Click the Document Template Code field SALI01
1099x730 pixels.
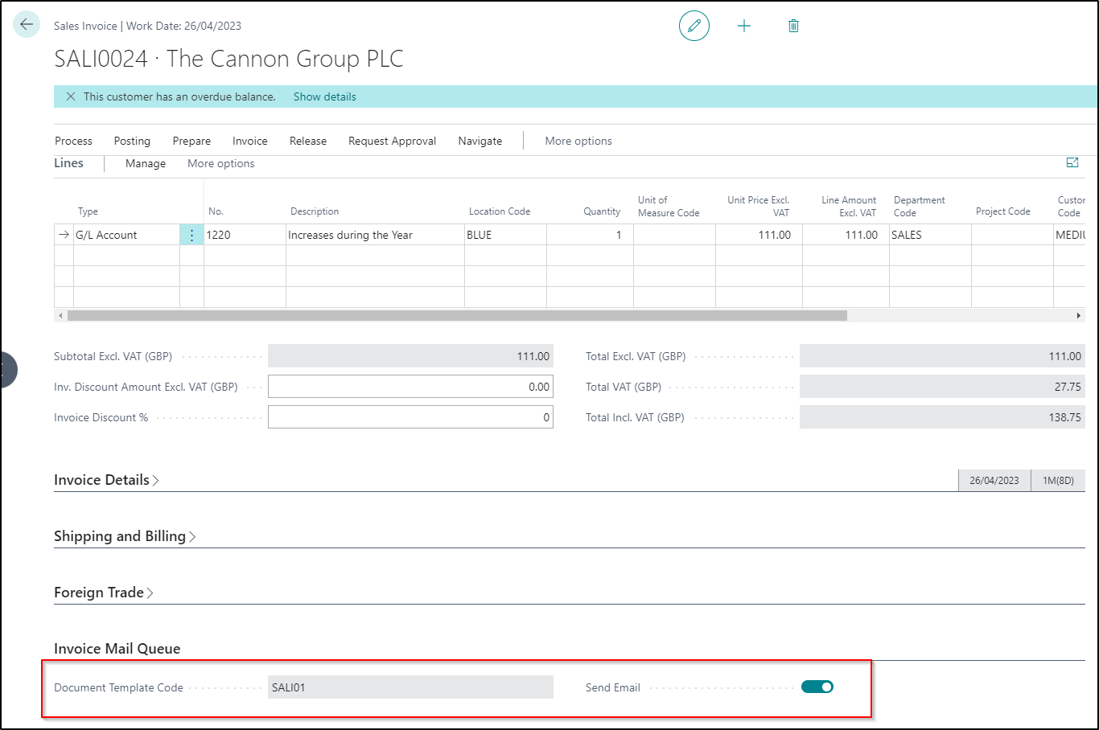click(410, 687)
